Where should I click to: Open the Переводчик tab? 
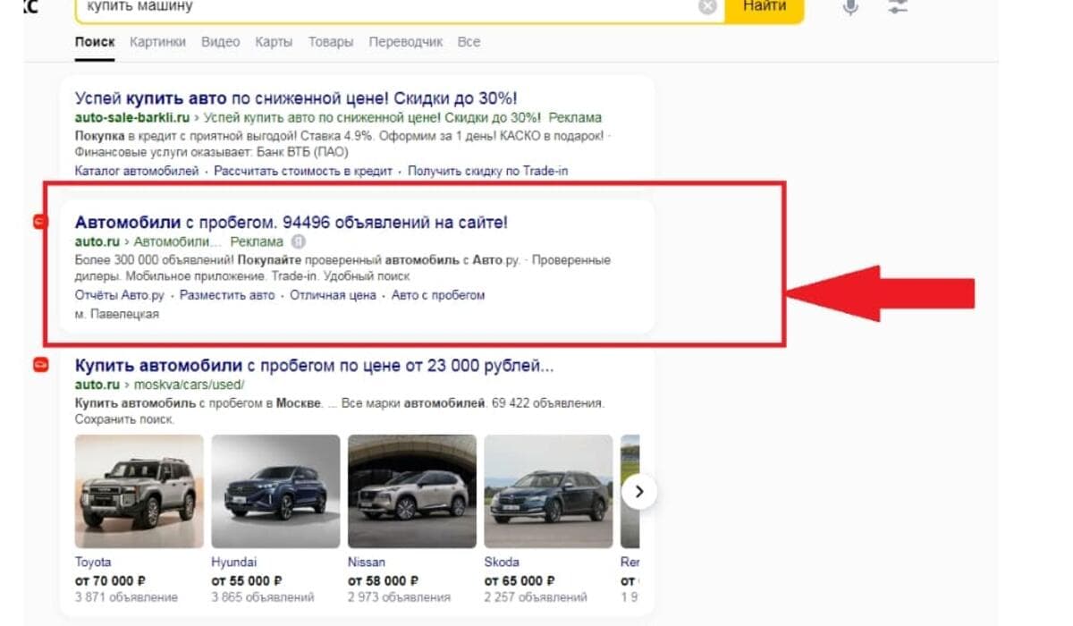point(405,42)
